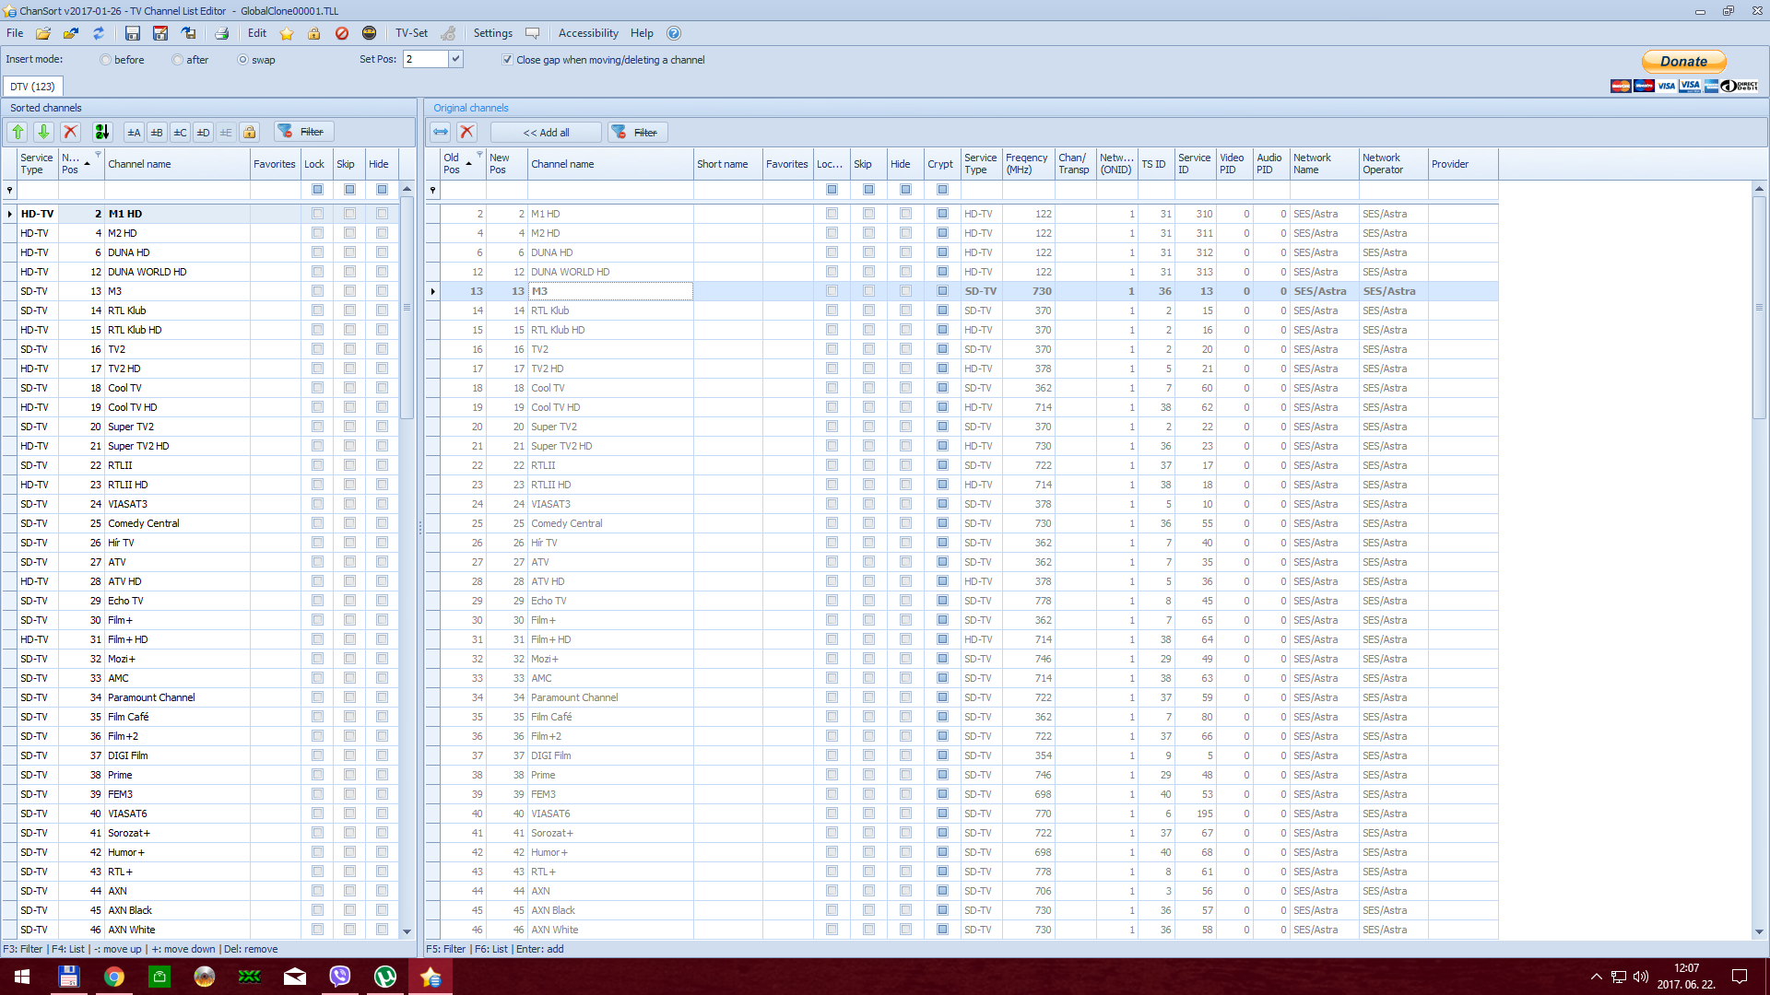The height and width of the screenshot is (995, 1770).
Task: Click the red Skip channel icon in toolbar
Action: point(342,33)
